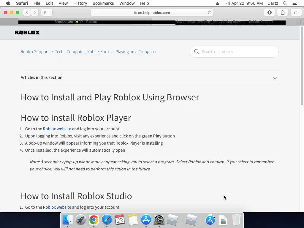The image size is (304, 228).
Task: Launch Roblox icon right of Dock divider
Action: click(191, 220)
